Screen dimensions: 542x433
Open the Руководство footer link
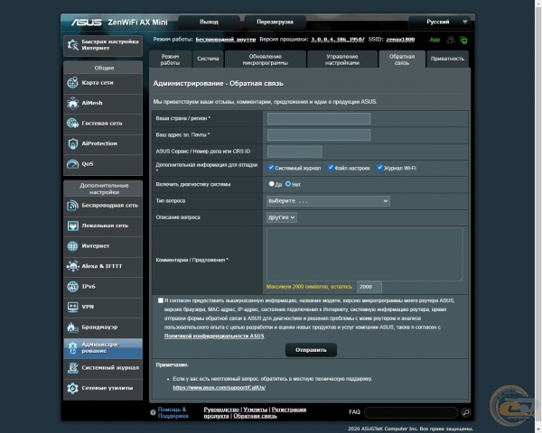coord(221,410)
